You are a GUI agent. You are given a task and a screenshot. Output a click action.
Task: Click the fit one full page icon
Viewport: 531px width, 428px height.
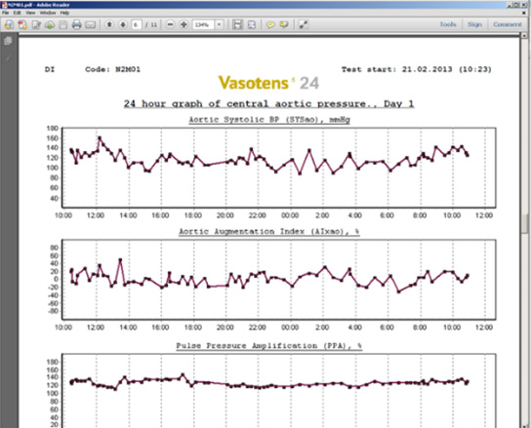click(251, 24)
